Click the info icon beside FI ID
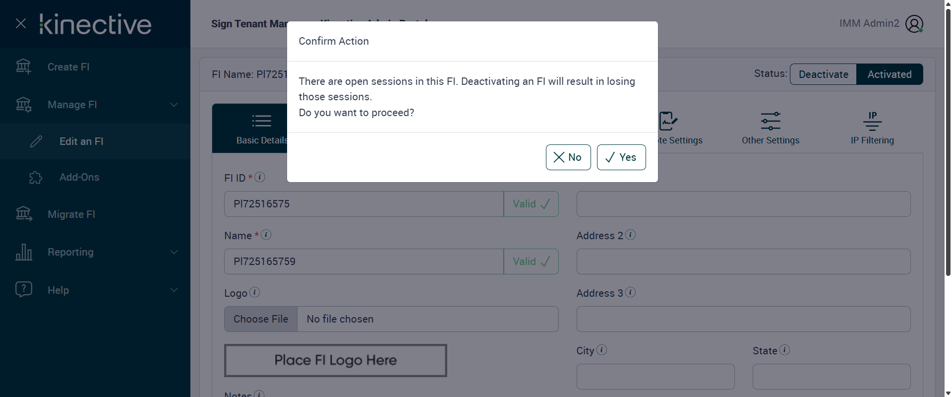The width and height of the screenshot is (952, 397). 260,177
